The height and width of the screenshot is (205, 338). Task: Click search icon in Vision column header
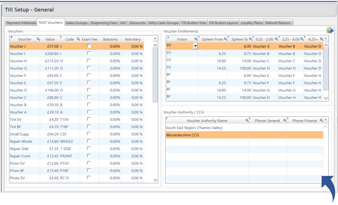(196, 39)
